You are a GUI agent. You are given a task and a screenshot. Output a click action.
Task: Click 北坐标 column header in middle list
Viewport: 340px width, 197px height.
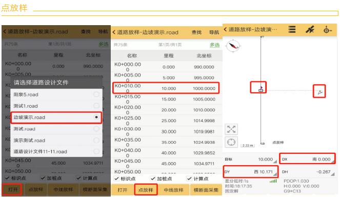click(x=204, y=56)
